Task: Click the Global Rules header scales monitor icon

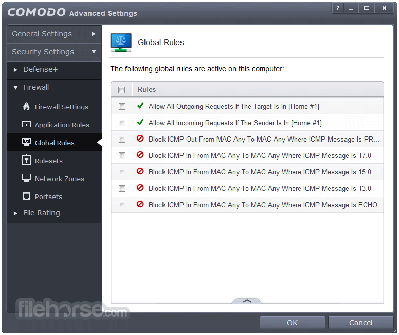Action: pos(121,43)
